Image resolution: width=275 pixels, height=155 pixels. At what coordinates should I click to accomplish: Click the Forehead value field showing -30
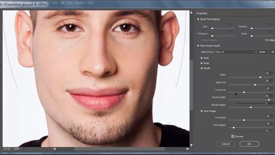pyautogui.click(x=269, y=116)
